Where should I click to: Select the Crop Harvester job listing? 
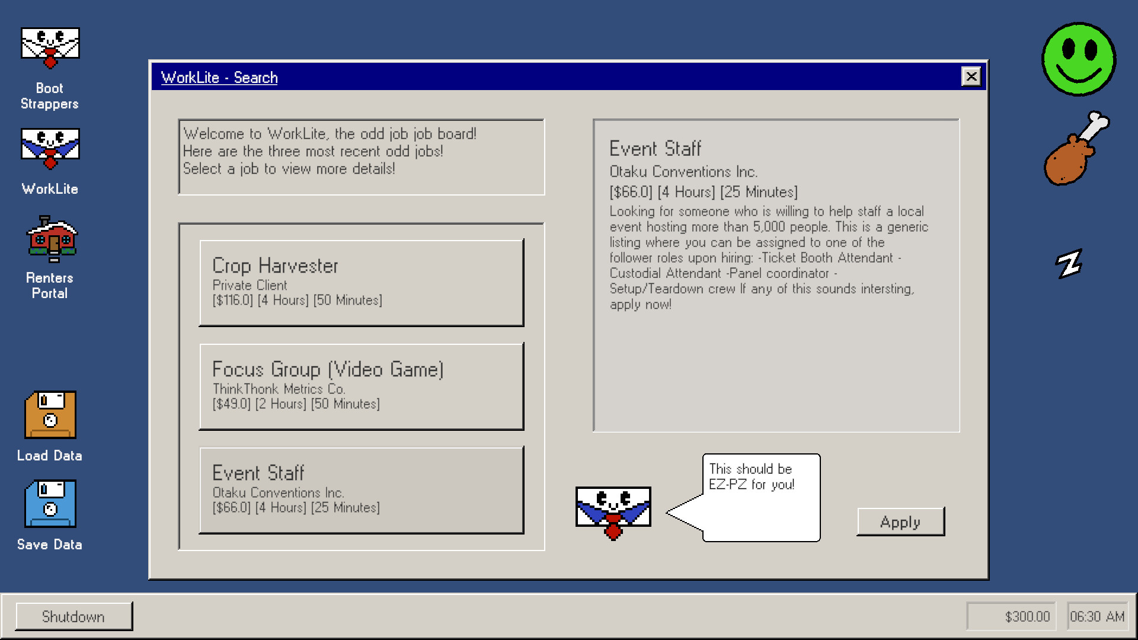[x=362, y=283]
